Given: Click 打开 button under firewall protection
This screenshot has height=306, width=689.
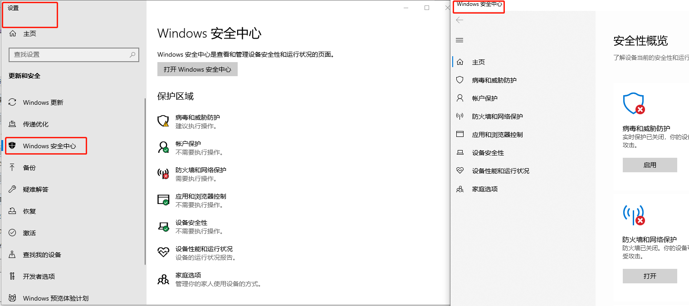Looking at the screenshot, I should click(x=650, y=276).
